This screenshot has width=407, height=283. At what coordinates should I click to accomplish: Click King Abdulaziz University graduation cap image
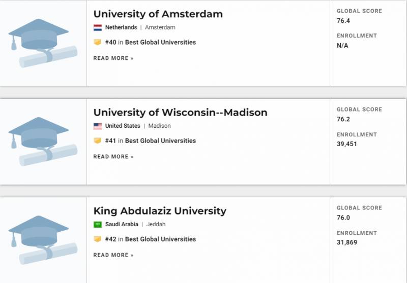coord(43,240)
